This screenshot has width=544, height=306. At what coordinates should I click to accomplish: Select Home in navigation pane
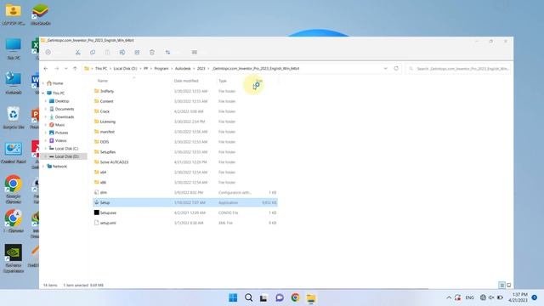pyautogui.click(x=54, y=83)
